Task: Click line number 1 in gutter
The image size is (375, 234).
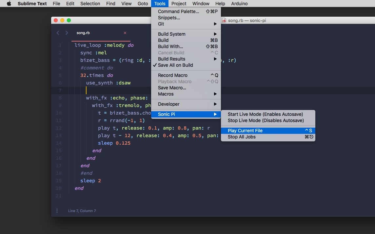Action: pyautogui.click(x=60, y=45)
